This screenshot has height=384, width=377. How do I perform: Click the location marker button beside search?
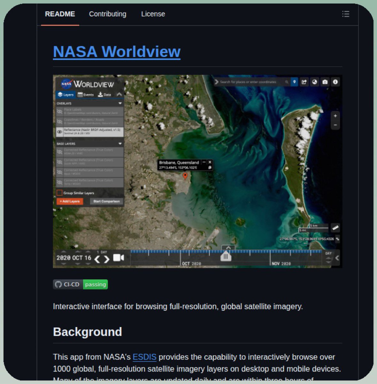coord(294,82)
